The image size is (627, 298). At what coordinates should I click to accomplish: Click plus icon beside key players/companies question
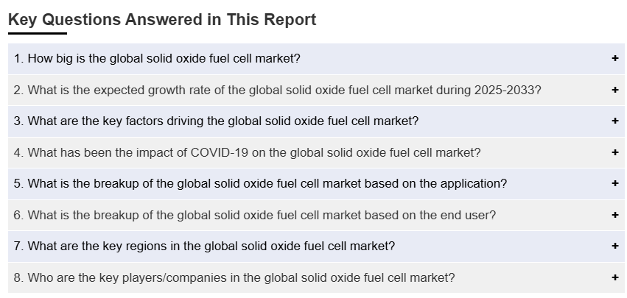(x=614, y=277)
